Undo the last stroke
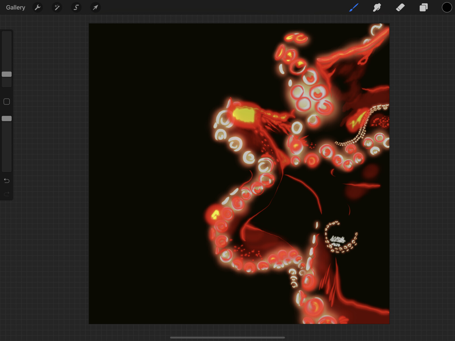 7,181
